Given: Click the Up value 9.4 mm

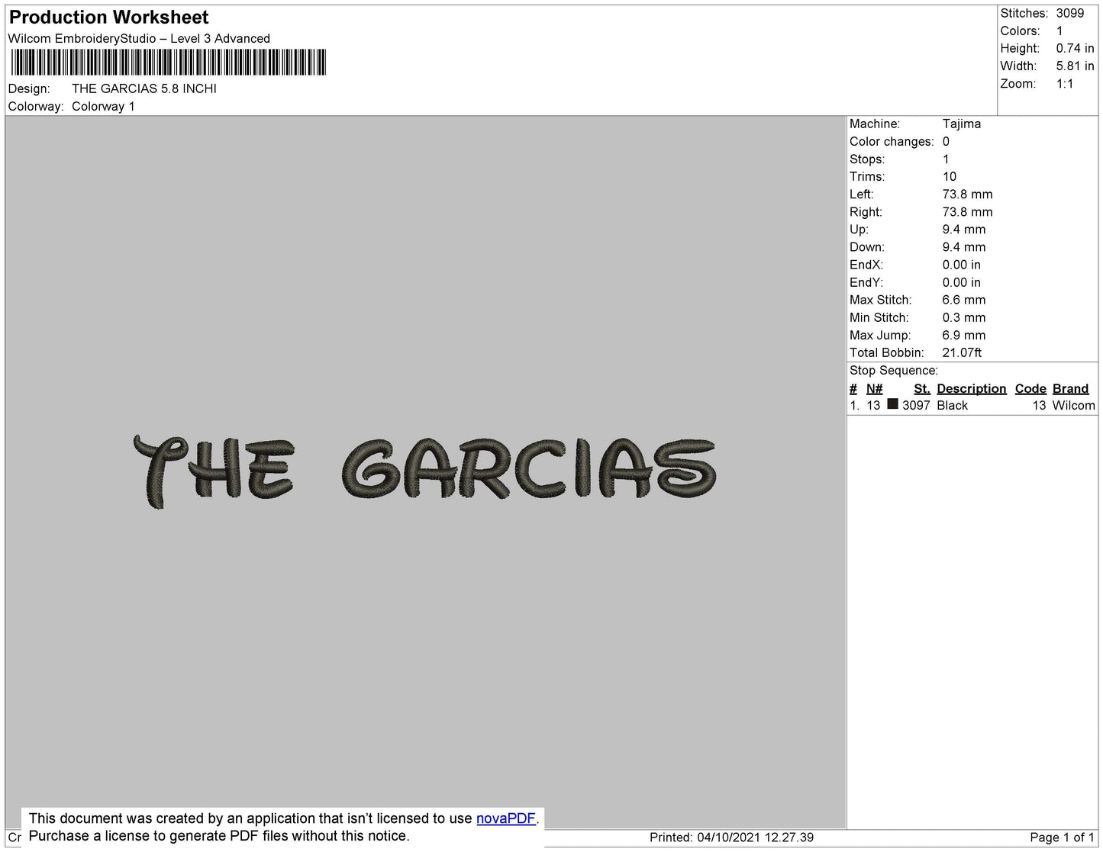Looking at the screenshot, I should tap(964, 230).
